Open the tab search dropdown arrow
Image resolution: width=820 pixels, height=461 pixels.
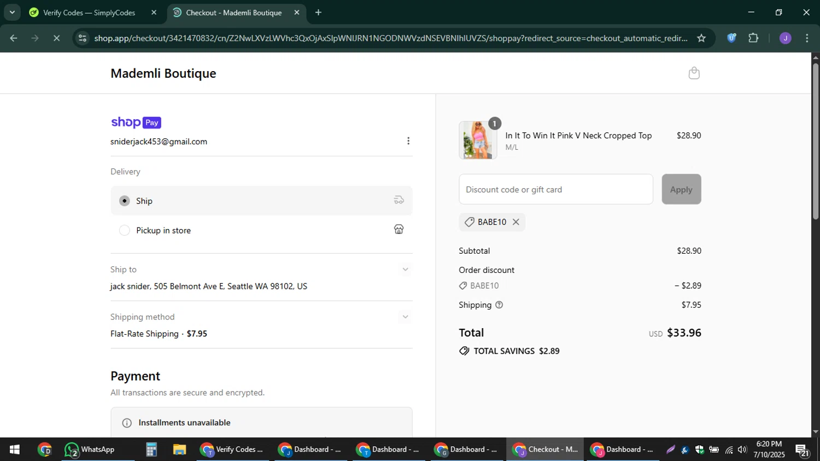click(12, 12)
